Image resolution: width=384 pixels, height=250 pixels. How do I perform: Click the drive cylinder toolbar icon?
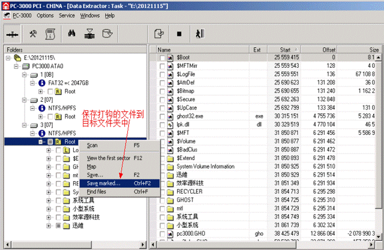point(107,34)
